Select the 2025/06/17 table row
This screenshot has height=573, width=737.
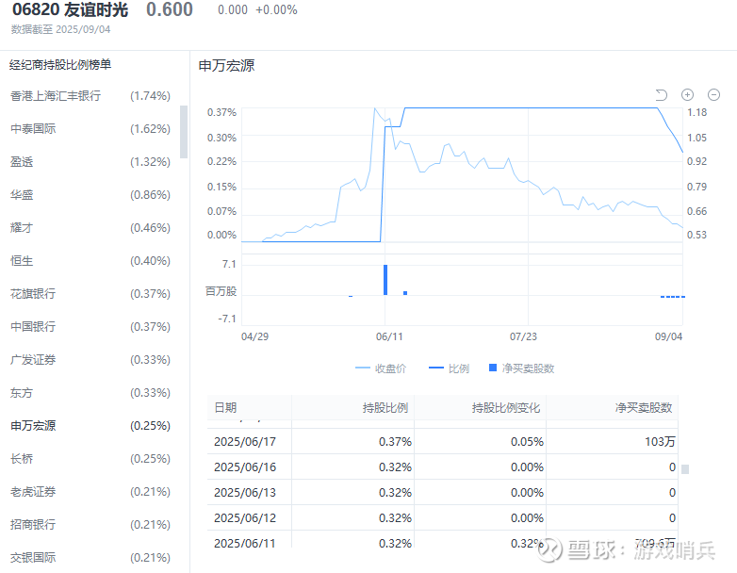click(442, 441)
